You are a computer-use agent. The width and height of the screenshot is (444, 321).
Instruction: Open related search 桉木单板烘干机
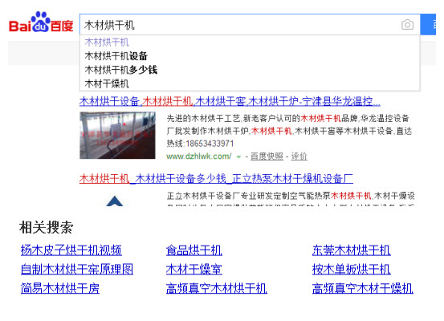pyautogui.click(x=352, y=270)
